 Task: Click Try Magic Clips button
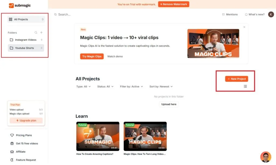[92, 56]
